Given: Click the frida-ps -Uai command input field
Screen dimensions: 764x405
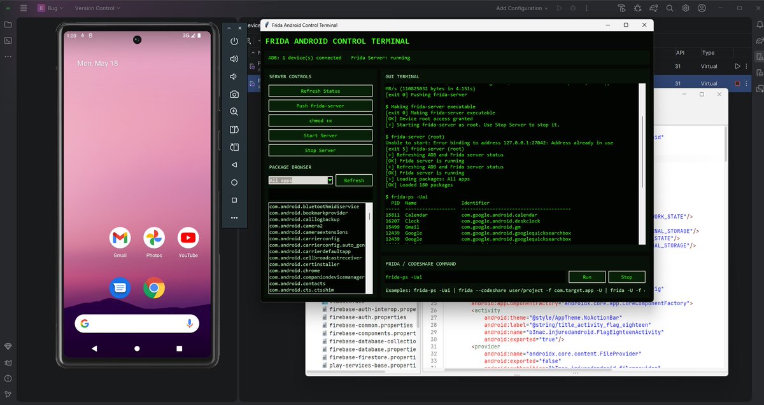Looking at the screenshot, I should click(475, 277).
